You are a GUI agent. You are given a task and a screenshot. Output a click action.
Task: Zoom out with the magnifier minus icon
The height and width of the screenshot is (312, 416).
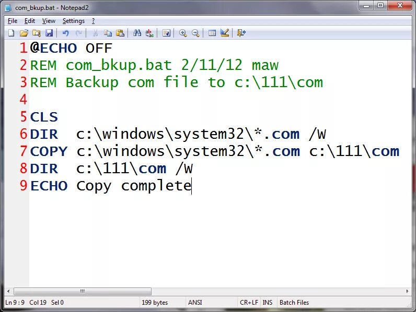click(x=195, y=33)
